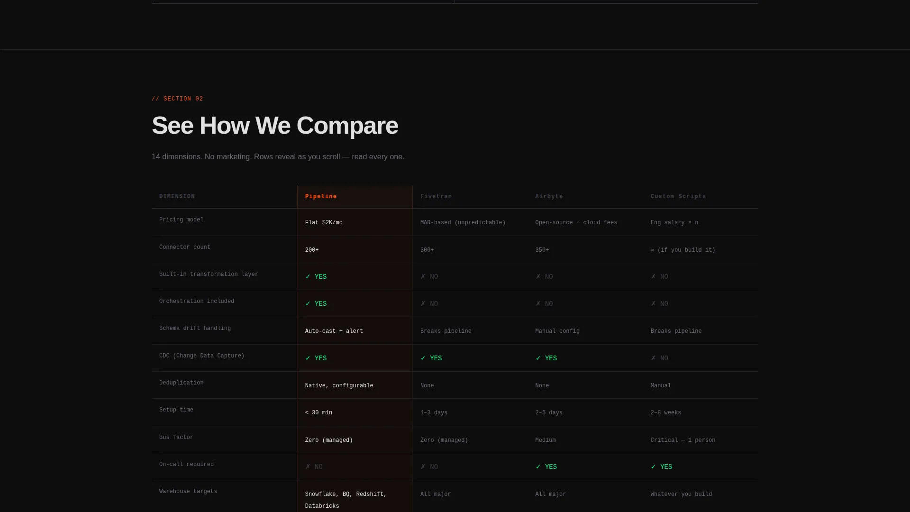
Task: Click the 'Deduplication' row label
Action: pyautogui.click(x=182, y=383)
